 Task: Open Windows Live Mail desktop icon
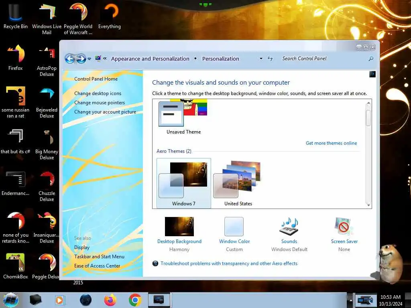tap(47, 19)
